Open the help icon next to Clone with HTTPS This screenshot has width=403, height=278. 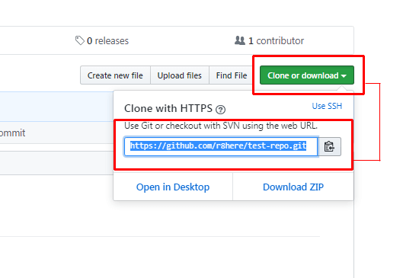click(220, 110)
